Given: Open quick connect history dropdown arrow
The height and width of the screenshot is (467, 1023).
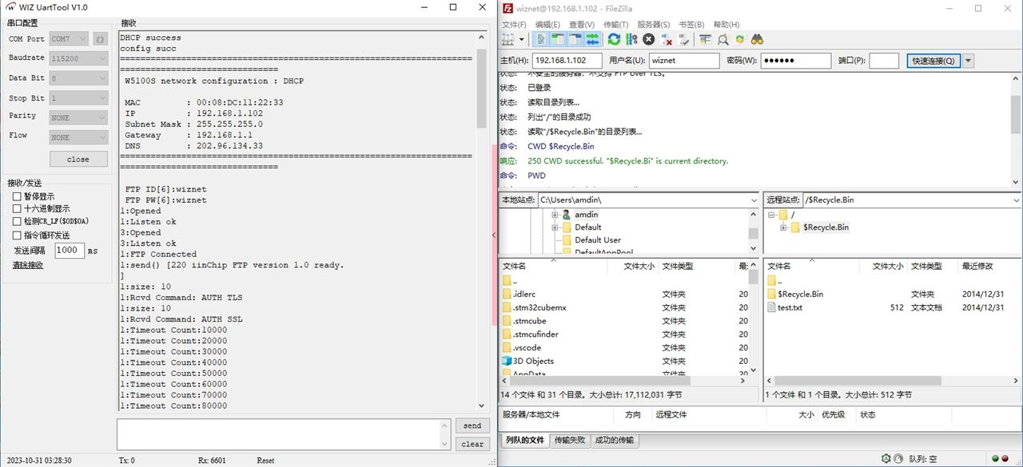Looking at the screenshot, I should coord(969,61).
